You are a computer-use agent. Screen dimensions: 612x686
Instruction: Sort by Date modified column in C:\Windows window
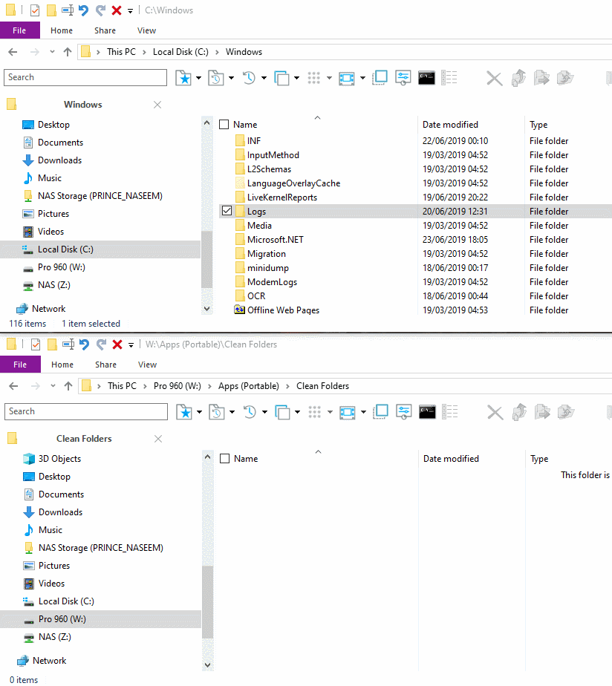pyautogui.click(x=450, y=125)
